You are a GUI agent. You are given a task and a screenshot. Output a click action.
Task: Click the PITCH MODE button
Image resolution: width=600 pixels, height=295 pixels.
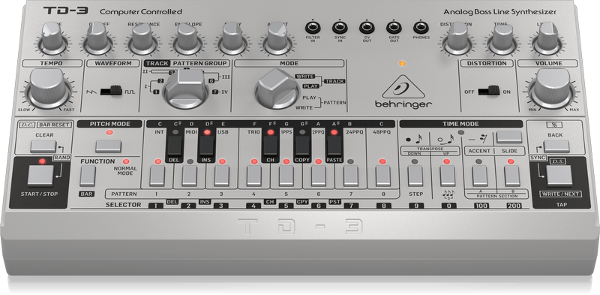click(108, 146)
